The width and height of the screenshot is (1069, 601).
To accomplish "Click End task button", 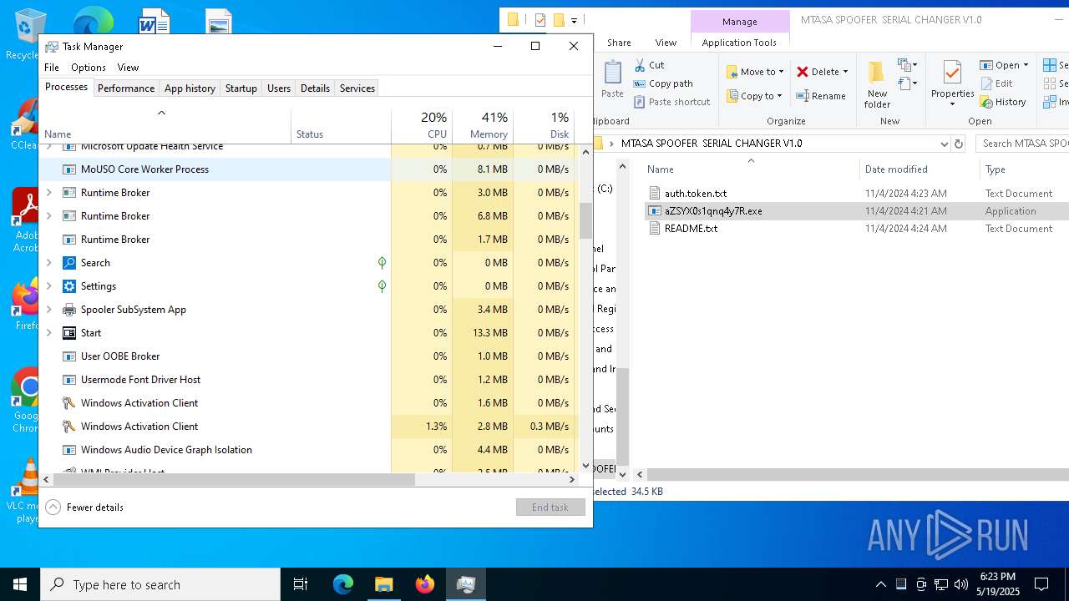I will click(550, 508).
